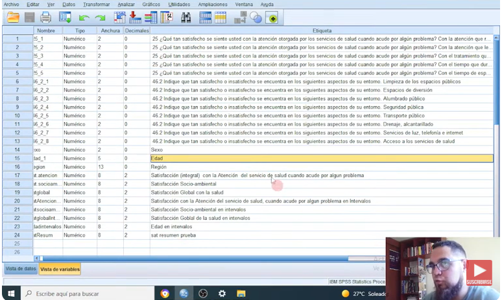Open the Gráficos menu
The width and height of the screenshot is (502, 300).
tap(151, 5)
